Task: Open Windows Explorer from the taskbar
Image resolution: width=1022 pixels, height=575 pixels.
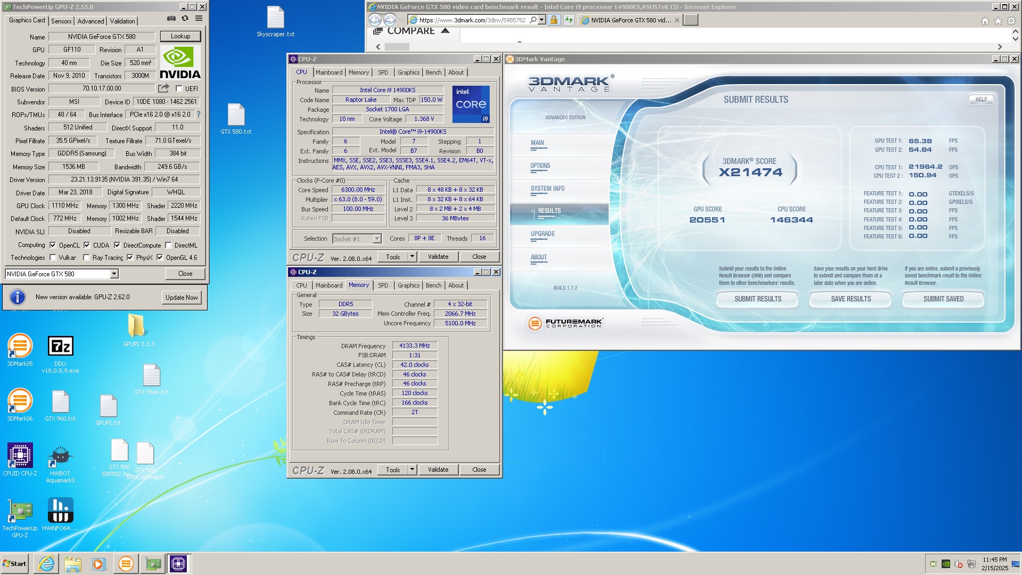Action: [73, 563]
